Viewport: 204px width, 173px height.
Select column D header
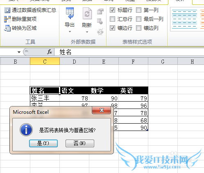75,62
